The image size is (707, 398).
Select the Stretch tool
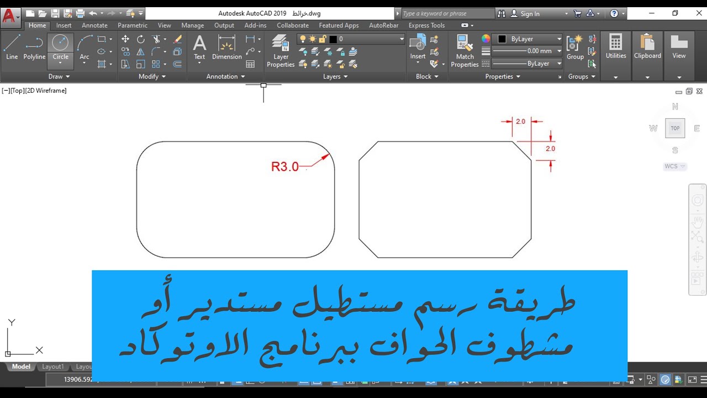(125, 64)
